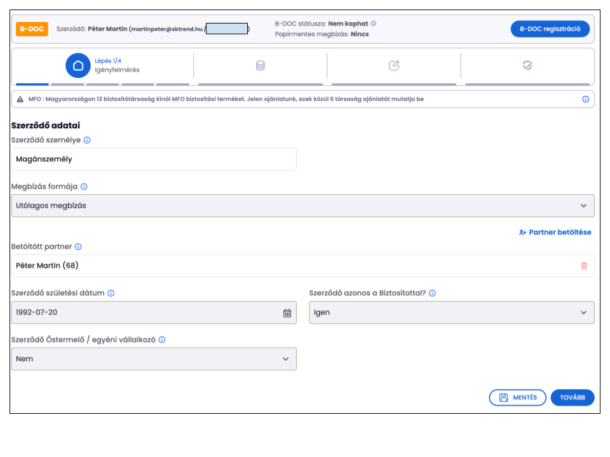
Task: Click the Partner betöltése link
Action: (x=555, y=232)
